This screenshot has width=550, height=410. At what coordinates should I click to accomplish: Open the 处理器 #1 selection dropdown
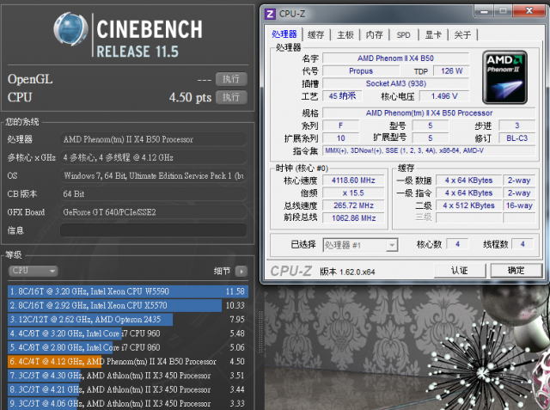(360, 245)
